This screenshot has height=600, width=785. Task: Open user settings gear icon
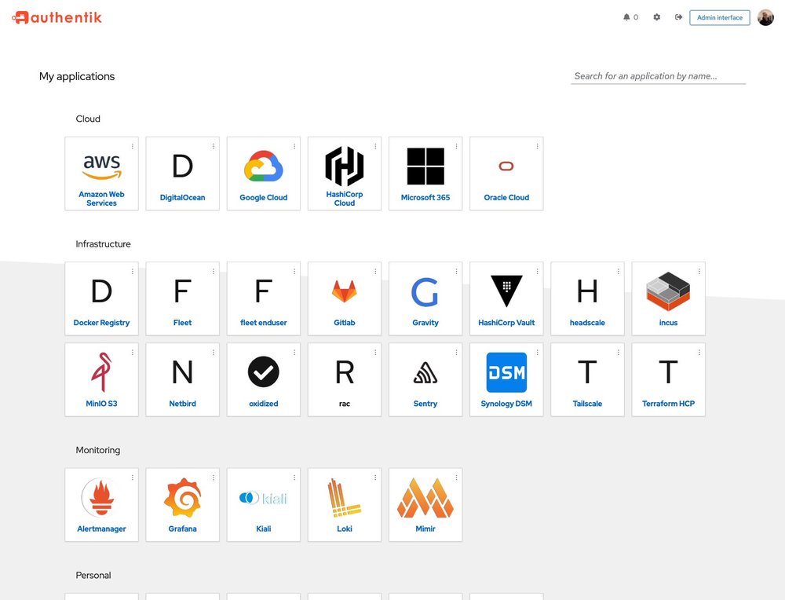[x=657, y=17]
